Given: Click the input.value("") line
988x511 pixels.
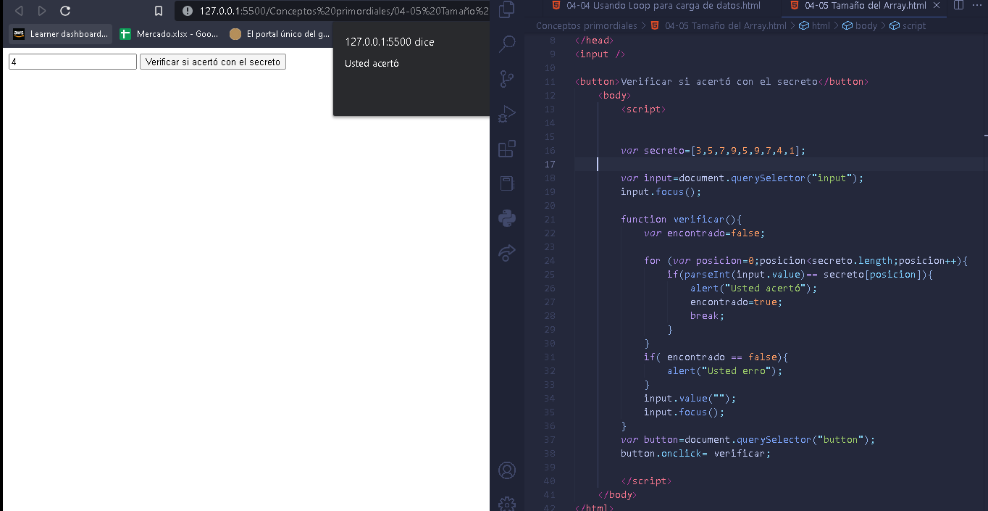Looking at the screenshot, I should 690,399.
